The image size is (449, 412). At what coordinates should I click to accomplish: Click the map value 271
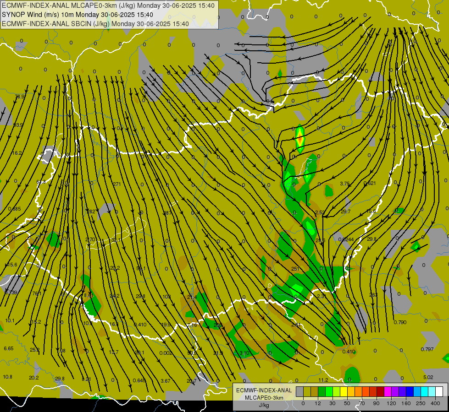click(117, 184)
